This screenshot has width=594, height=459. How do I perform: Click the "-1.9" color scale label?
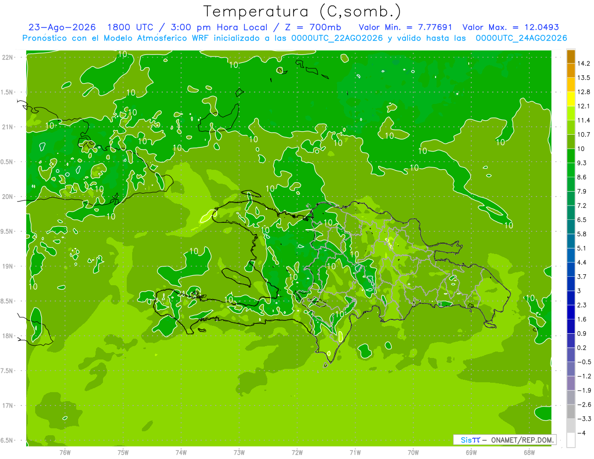click(584, 390)
